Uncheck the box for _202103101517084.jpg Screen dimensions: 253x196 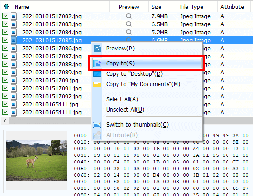[x=5, y=32]
